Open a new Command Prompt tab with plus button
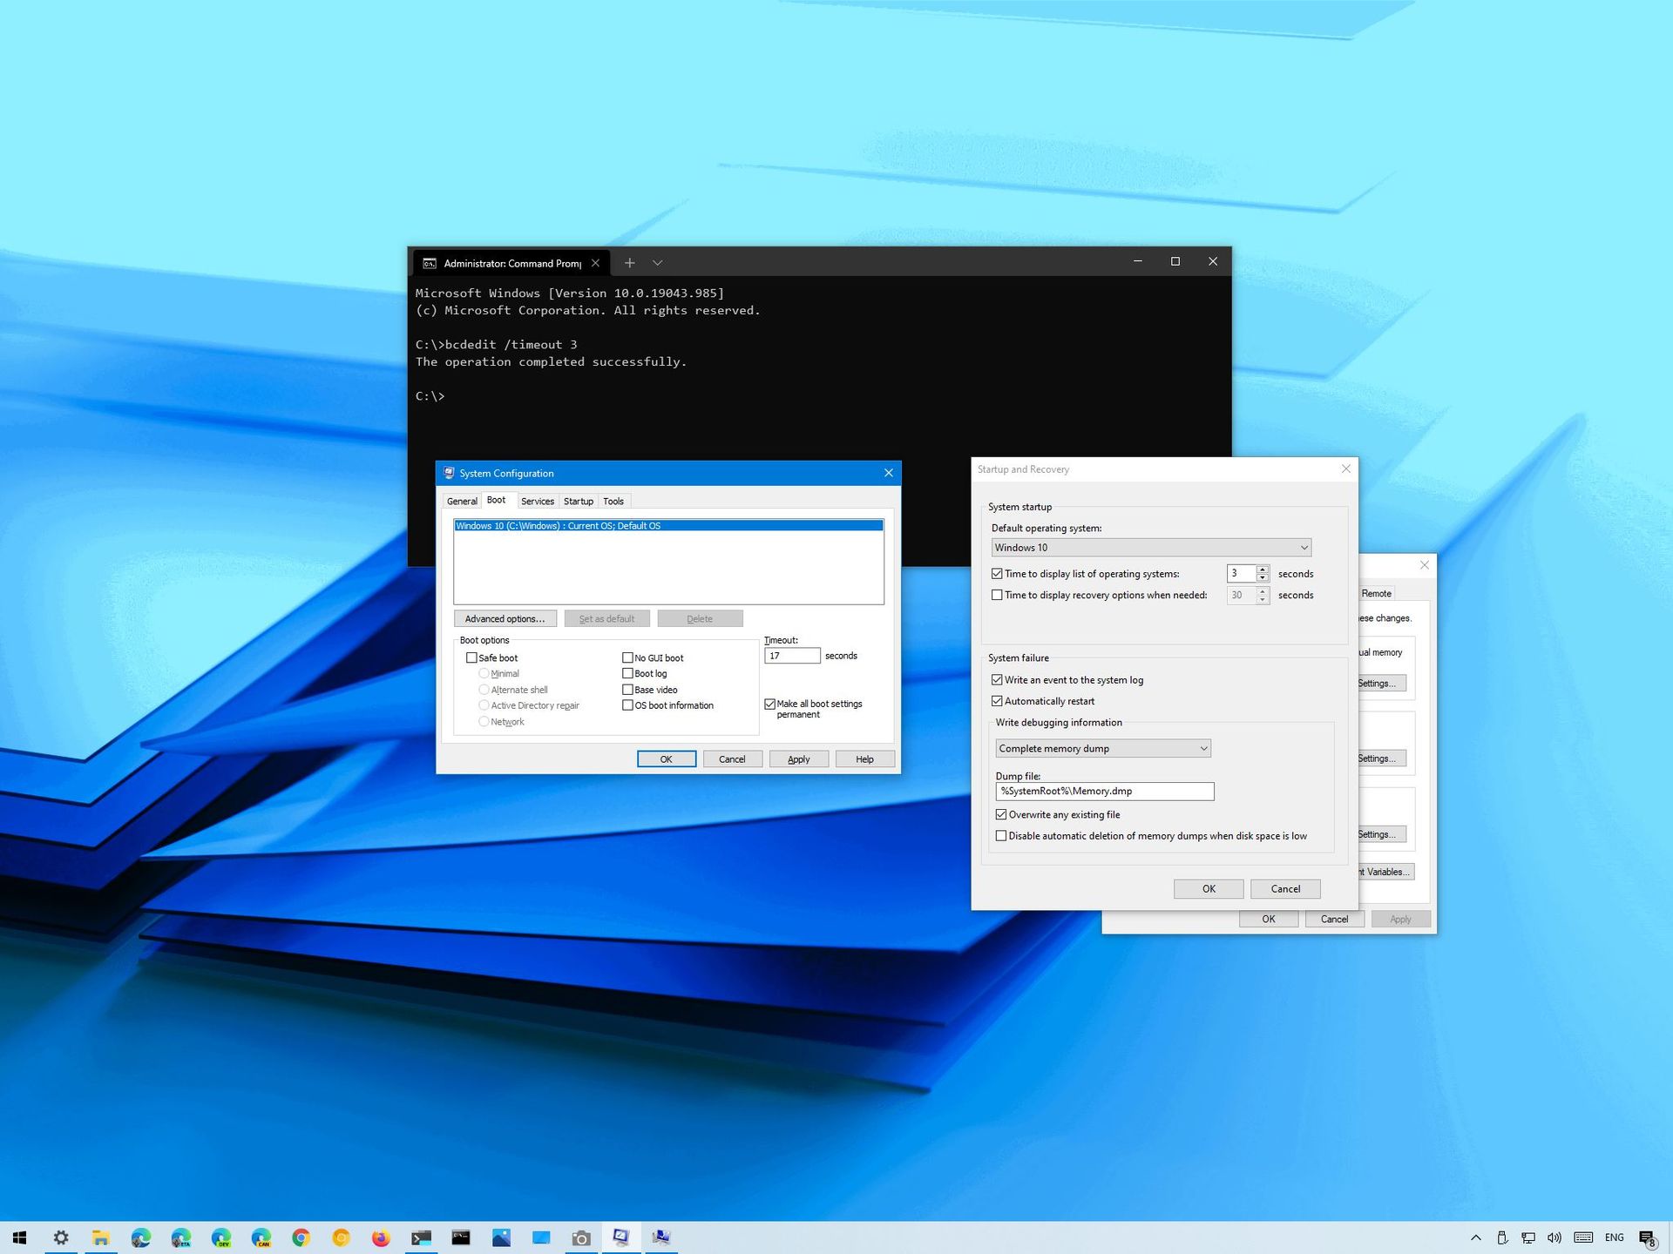The width and height of the screenshot is (1673, 1254). coord(629,262)
